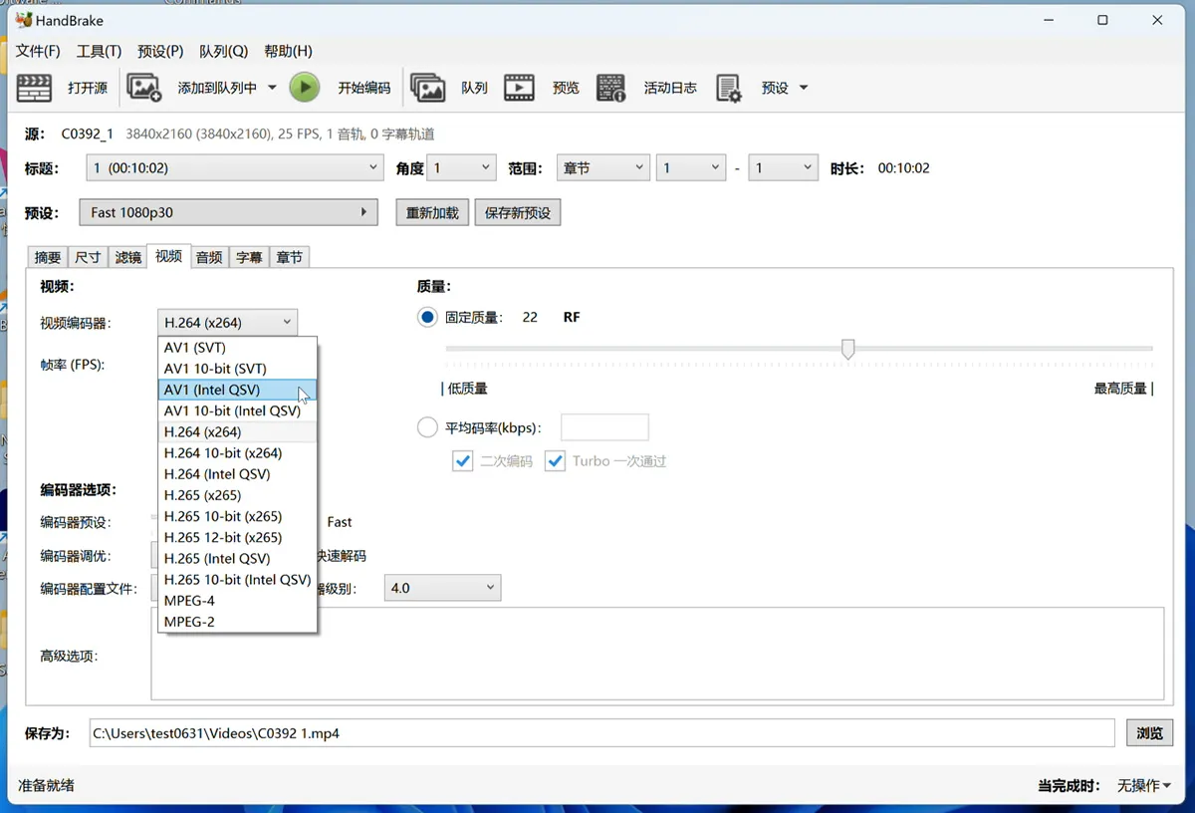Click the Add to Queue picture icon

click(144, 88)
